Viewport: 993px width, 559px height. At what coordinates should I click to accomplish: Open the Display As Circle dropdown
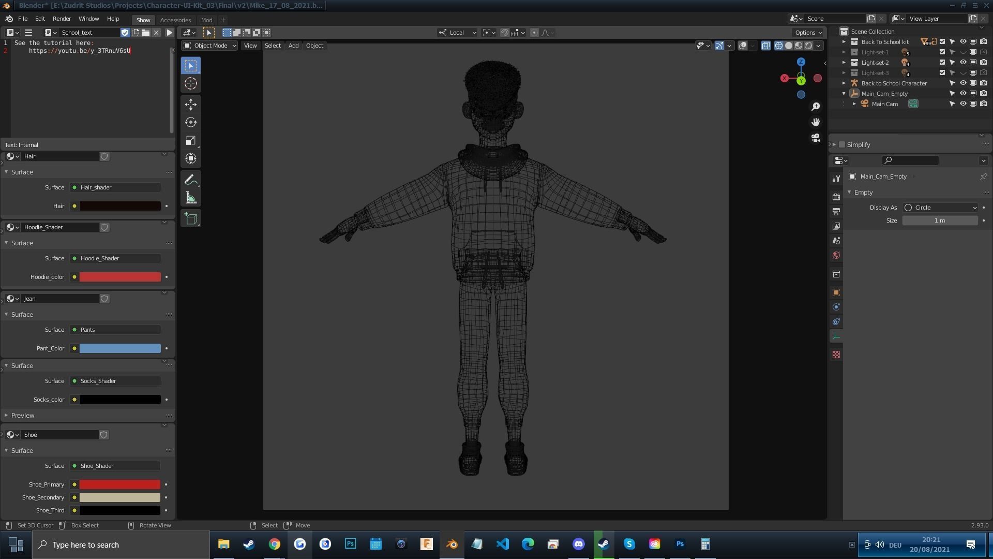click(x=941, y=208)
